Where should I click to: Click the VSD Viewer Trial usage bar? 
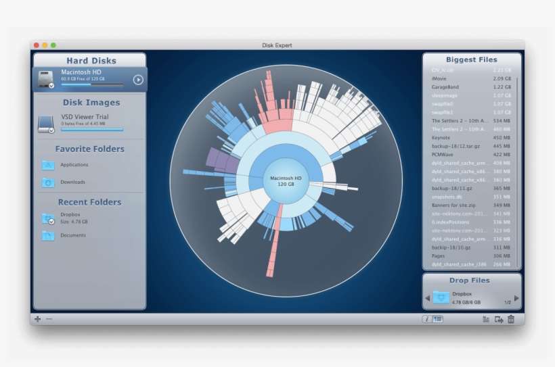(x=92, y=130)
